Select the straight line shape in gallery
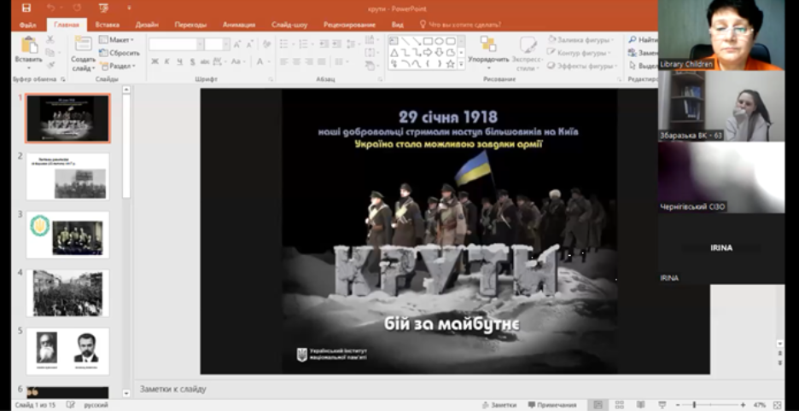799x411 pixels. click(x=405, y=41)
